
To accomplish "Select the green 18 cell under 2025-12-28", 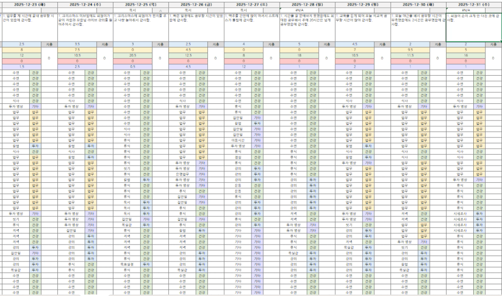I will [299, 55].
